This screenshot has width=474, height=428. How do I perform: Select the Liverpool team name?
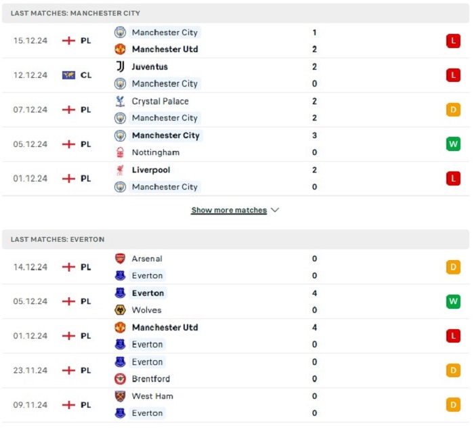tap(151, 170)
